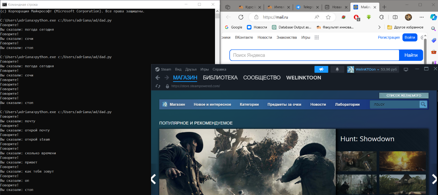Screen dimensions: 438x195
Task: Open Категории store menu in Steam
Action: pos(249,104)
